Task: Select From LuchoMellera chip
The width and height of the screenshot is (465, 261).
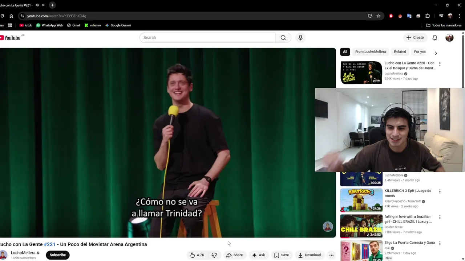Action: pos(371,51)
